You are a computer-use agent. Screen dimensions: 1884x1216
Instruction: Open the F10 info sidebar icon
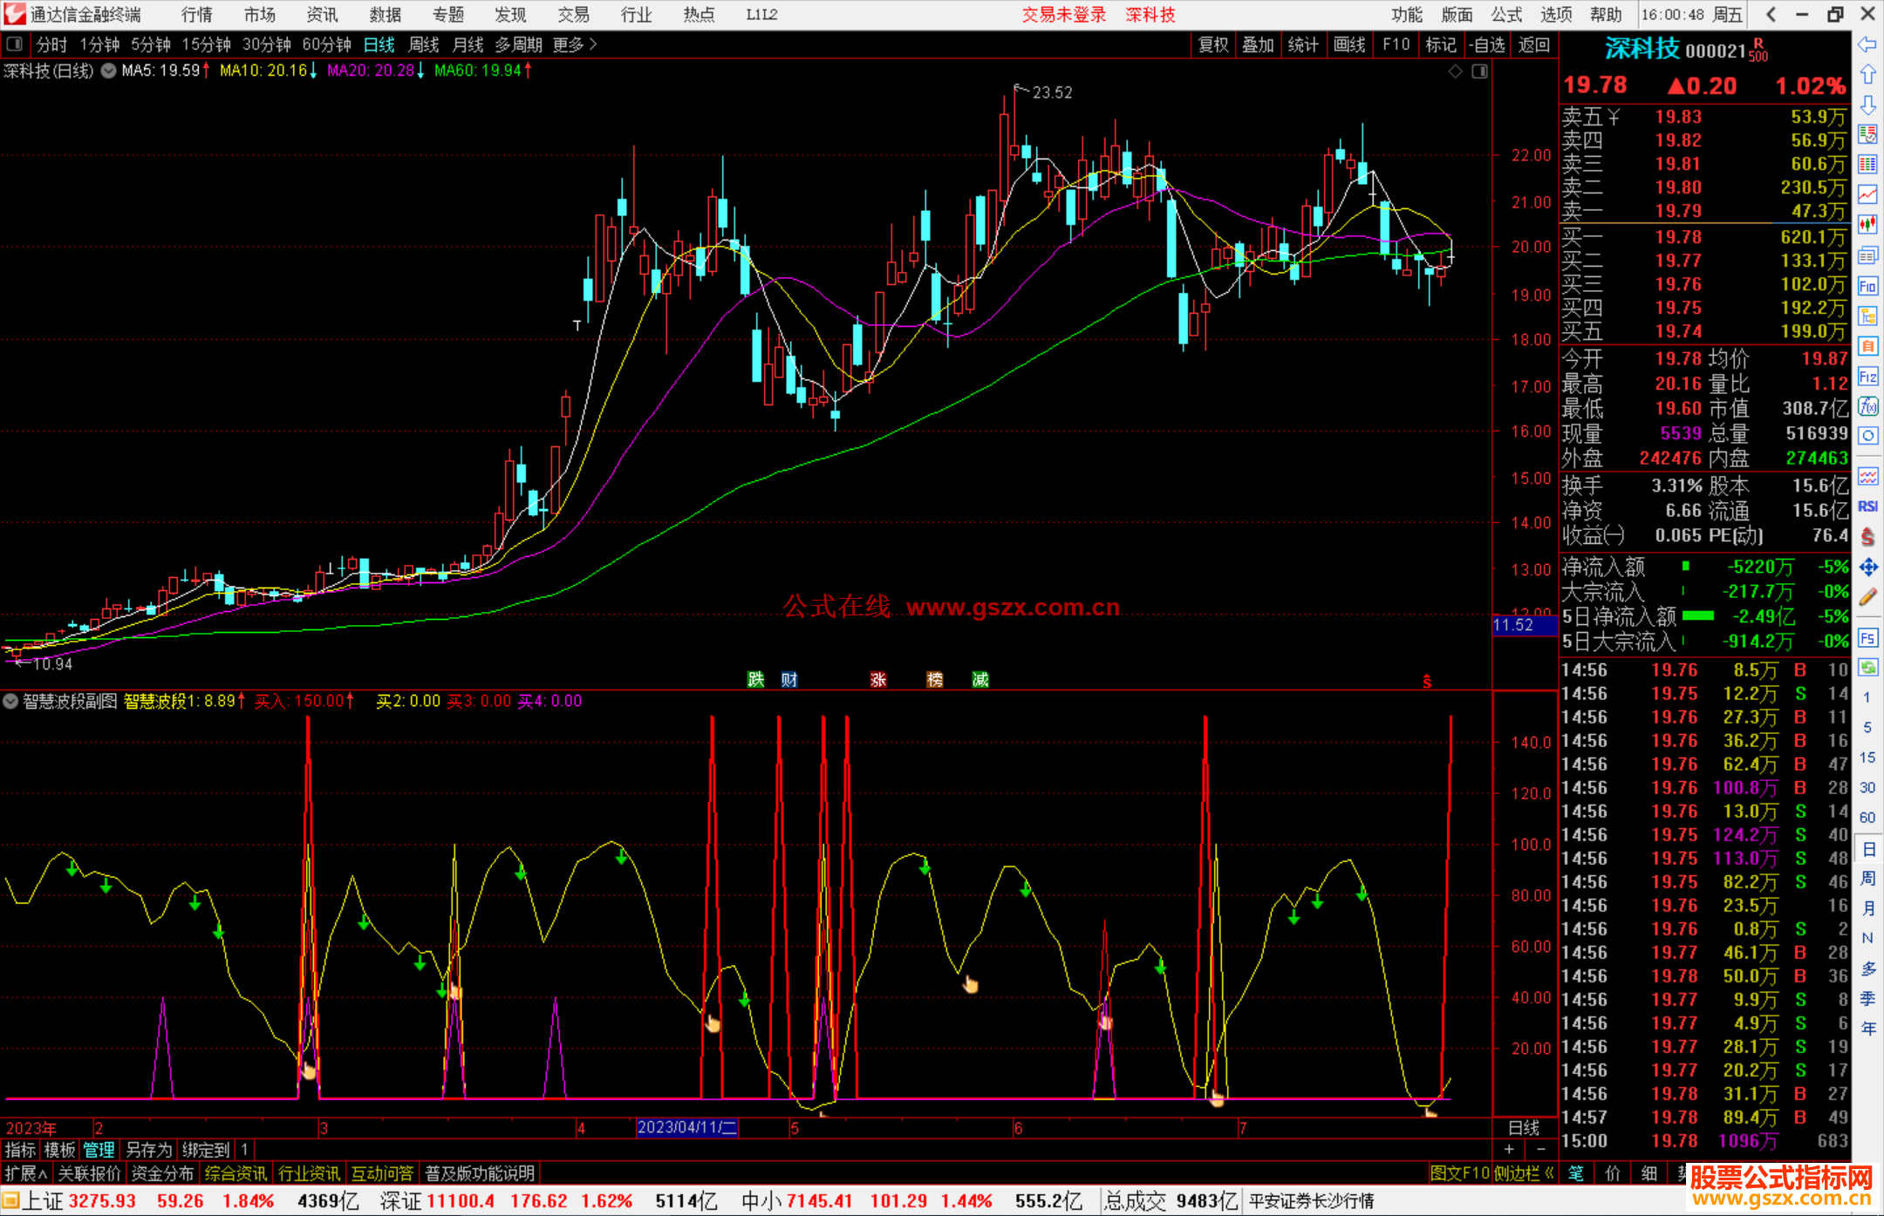[1867, 286]
